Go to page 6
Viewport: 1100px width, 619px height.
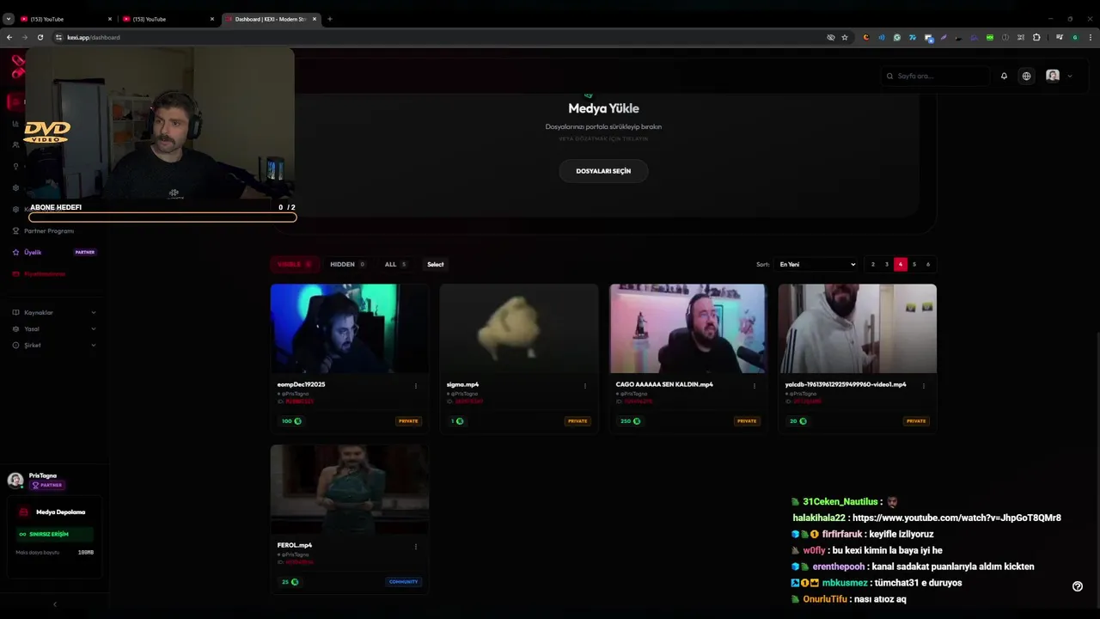(928, 264)
